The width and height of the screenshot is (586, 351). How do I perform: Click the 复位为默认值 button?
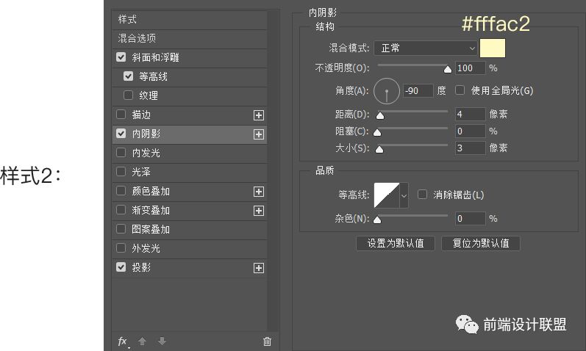coord(481,244)
